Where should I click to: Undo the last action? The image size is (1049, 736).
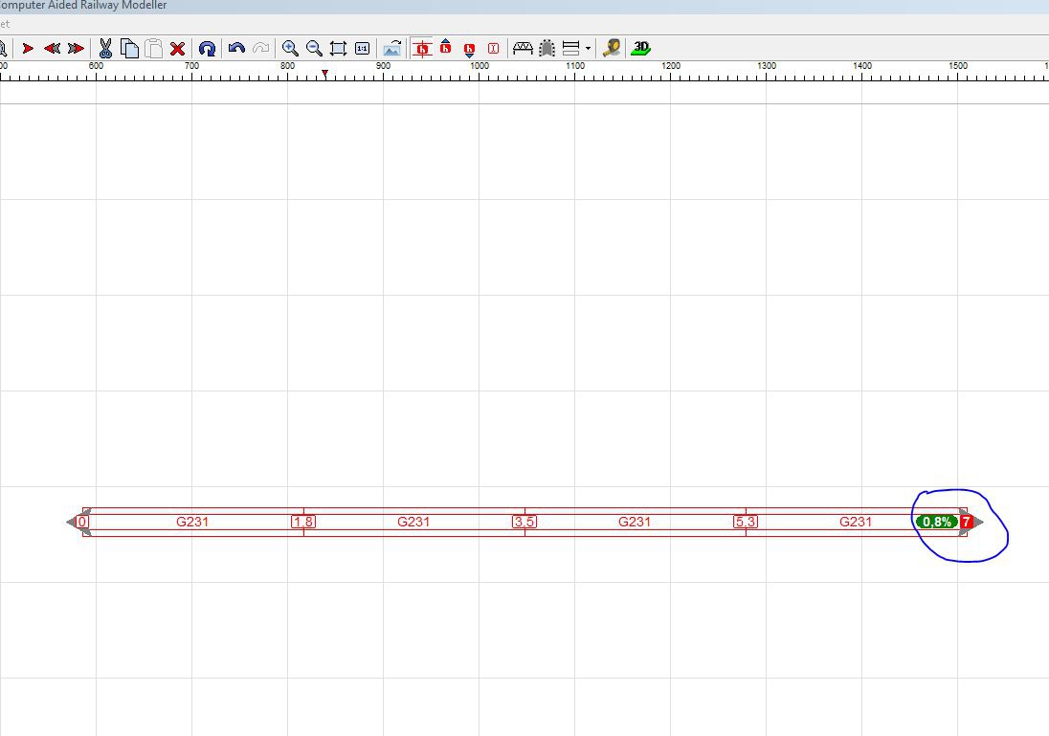pos(236,48)
